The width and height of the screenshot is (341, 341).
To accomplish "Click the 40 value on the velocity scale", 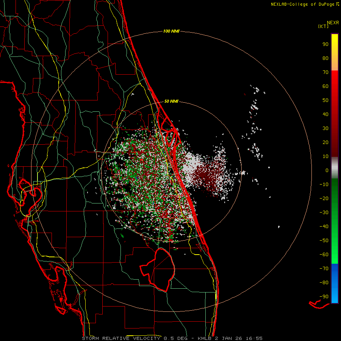I will pyautogui.click(x=325, y=114).
